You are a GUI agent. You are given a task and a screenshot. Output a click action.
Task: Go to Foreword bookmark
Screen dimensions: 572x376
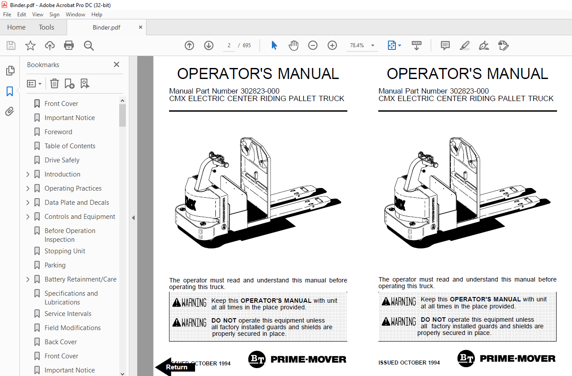(x=58, y=132)
